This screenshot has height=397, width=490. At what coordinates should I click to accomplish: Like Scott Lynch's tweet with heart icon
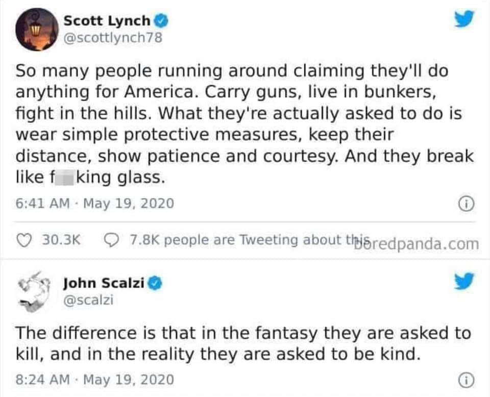[24, 239]
